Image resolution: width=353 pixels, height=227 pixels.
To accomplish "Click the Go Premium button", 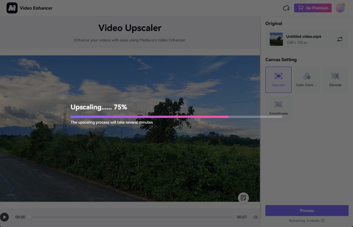I will tap(313, 8).
